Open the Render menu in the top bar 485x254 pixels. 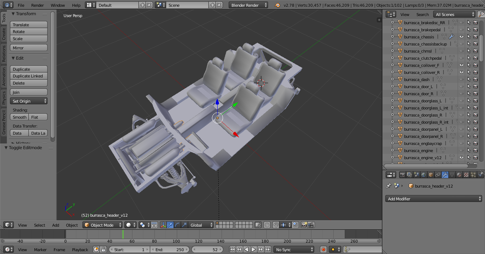(x=37, y=5)
